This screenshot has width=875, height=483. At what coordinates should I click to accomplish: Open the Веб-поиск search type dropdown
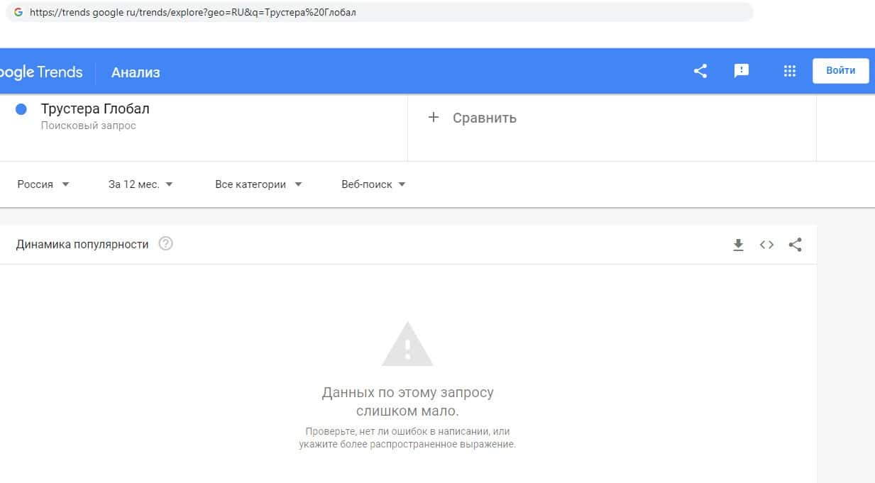coord(373,184)
